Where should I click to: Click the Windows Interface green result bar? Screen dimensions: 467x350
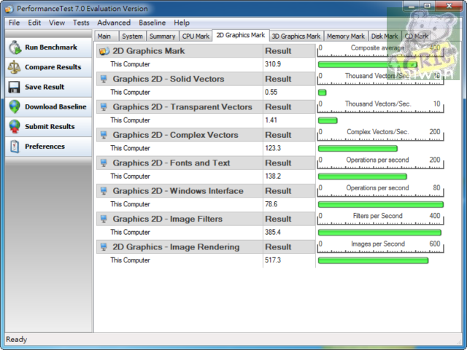pos(381,204)
